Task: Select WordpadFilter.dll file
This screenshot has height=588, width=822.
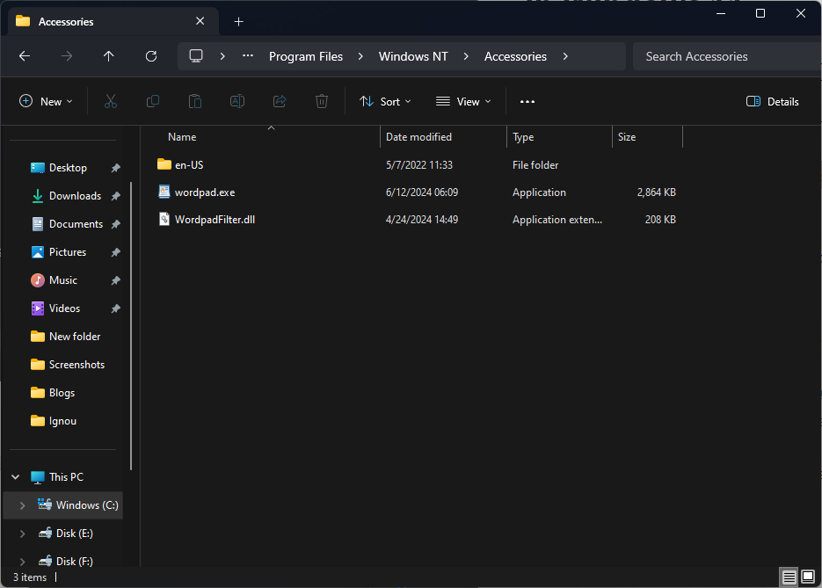Action: click(x=207, y=220)
